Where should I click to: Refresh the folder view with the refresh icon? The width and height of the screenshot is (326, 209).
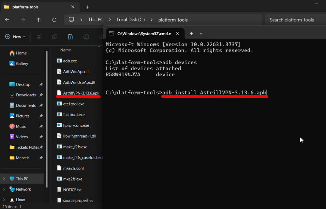click(x=54, y=20)
